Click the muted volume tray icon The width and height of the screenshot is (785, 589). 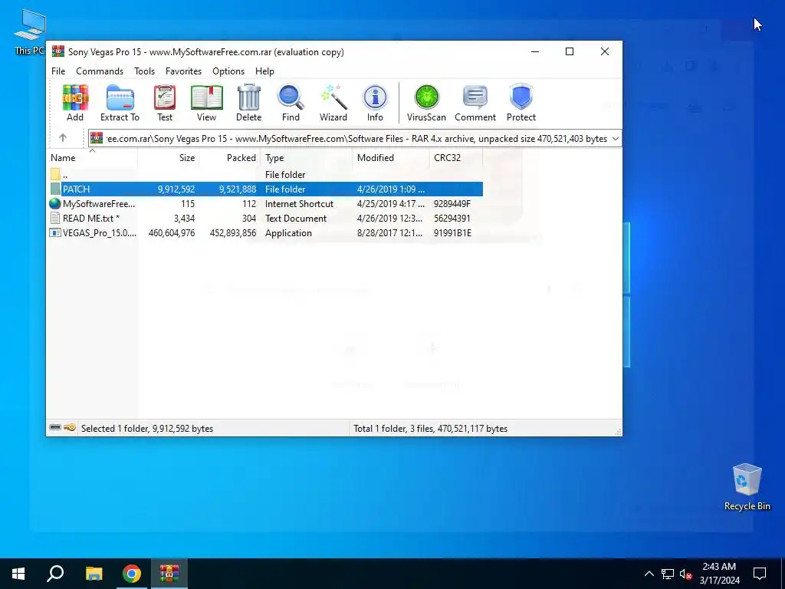(686, 574)
